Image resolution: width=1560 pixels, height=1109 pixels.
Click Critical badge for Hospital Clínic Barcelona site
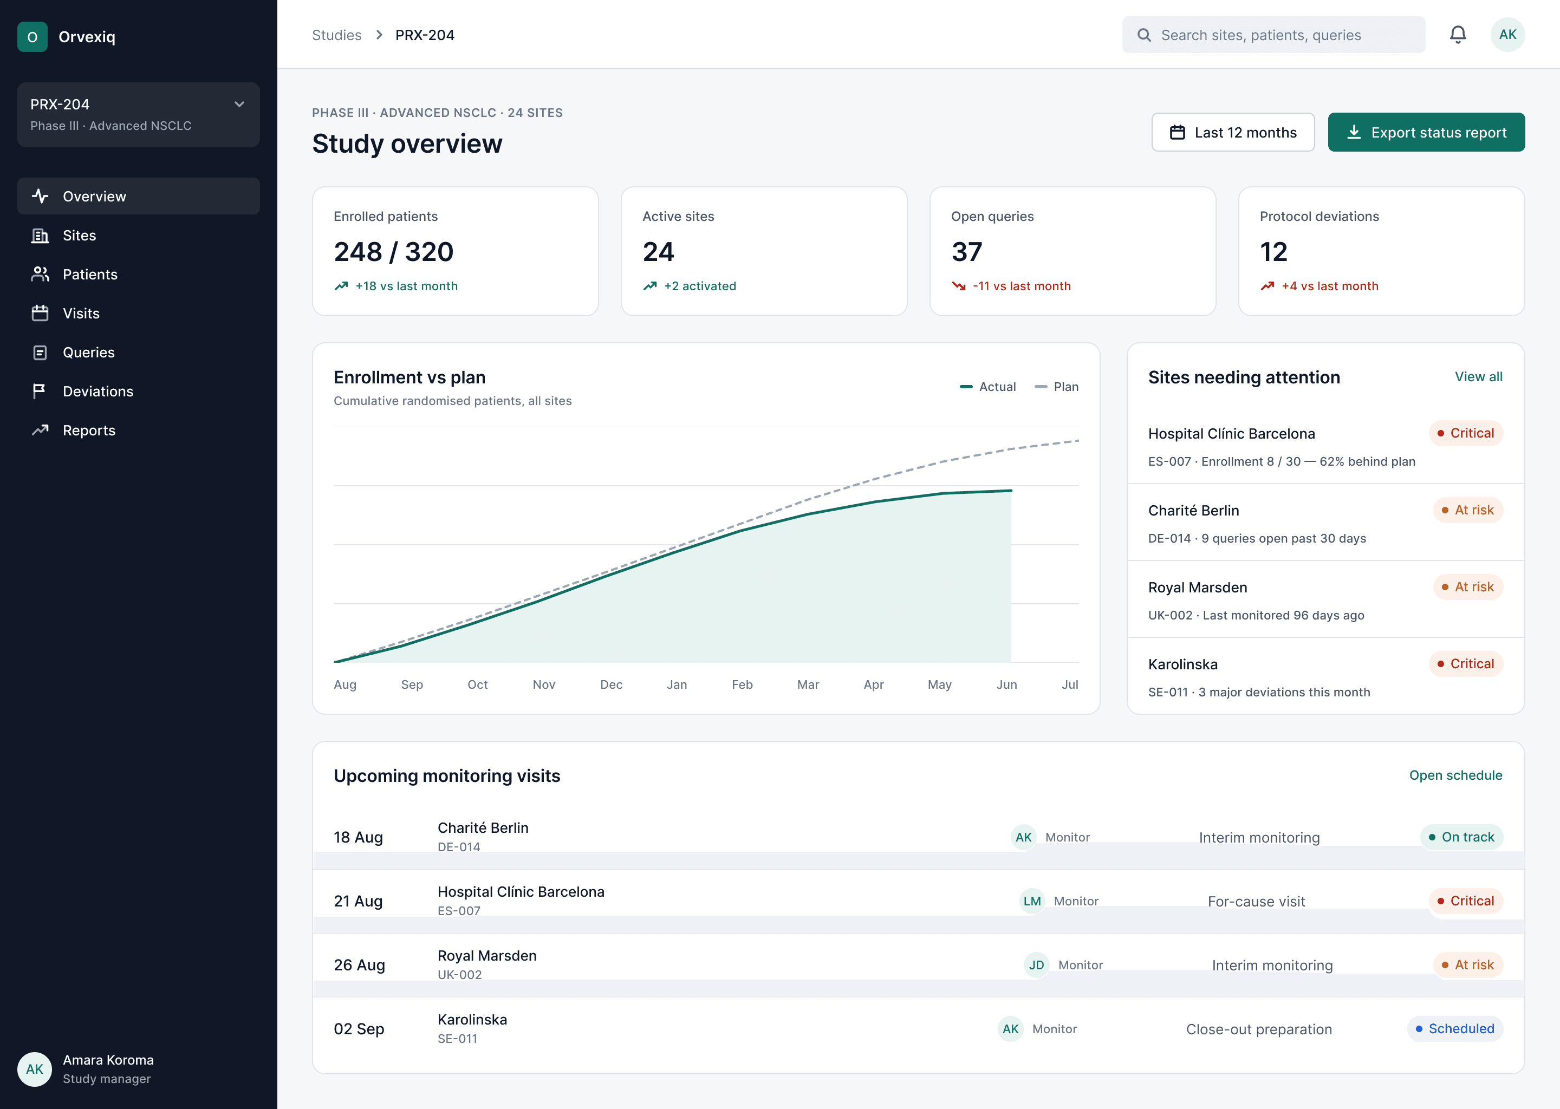pyautogui.click(x=1466, y=434)
